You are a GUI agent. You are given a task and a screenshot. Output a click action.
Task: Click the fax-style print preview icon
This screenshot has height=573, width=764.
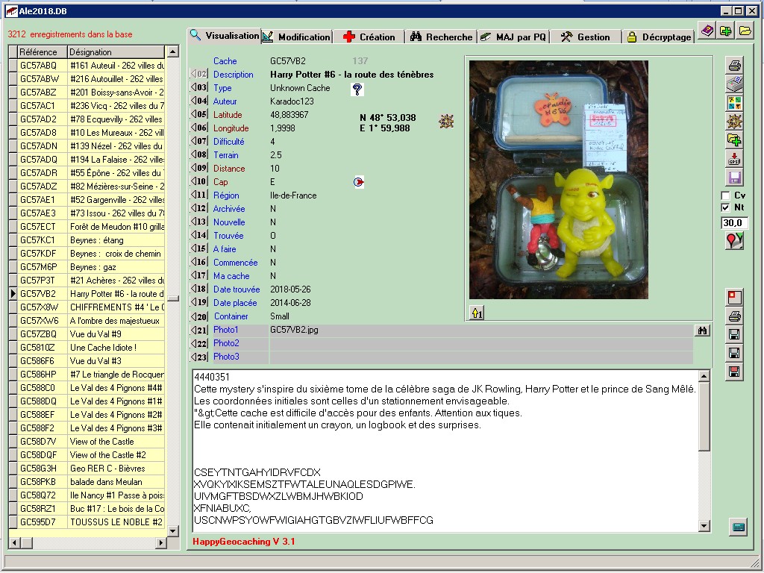click(734, 84)
